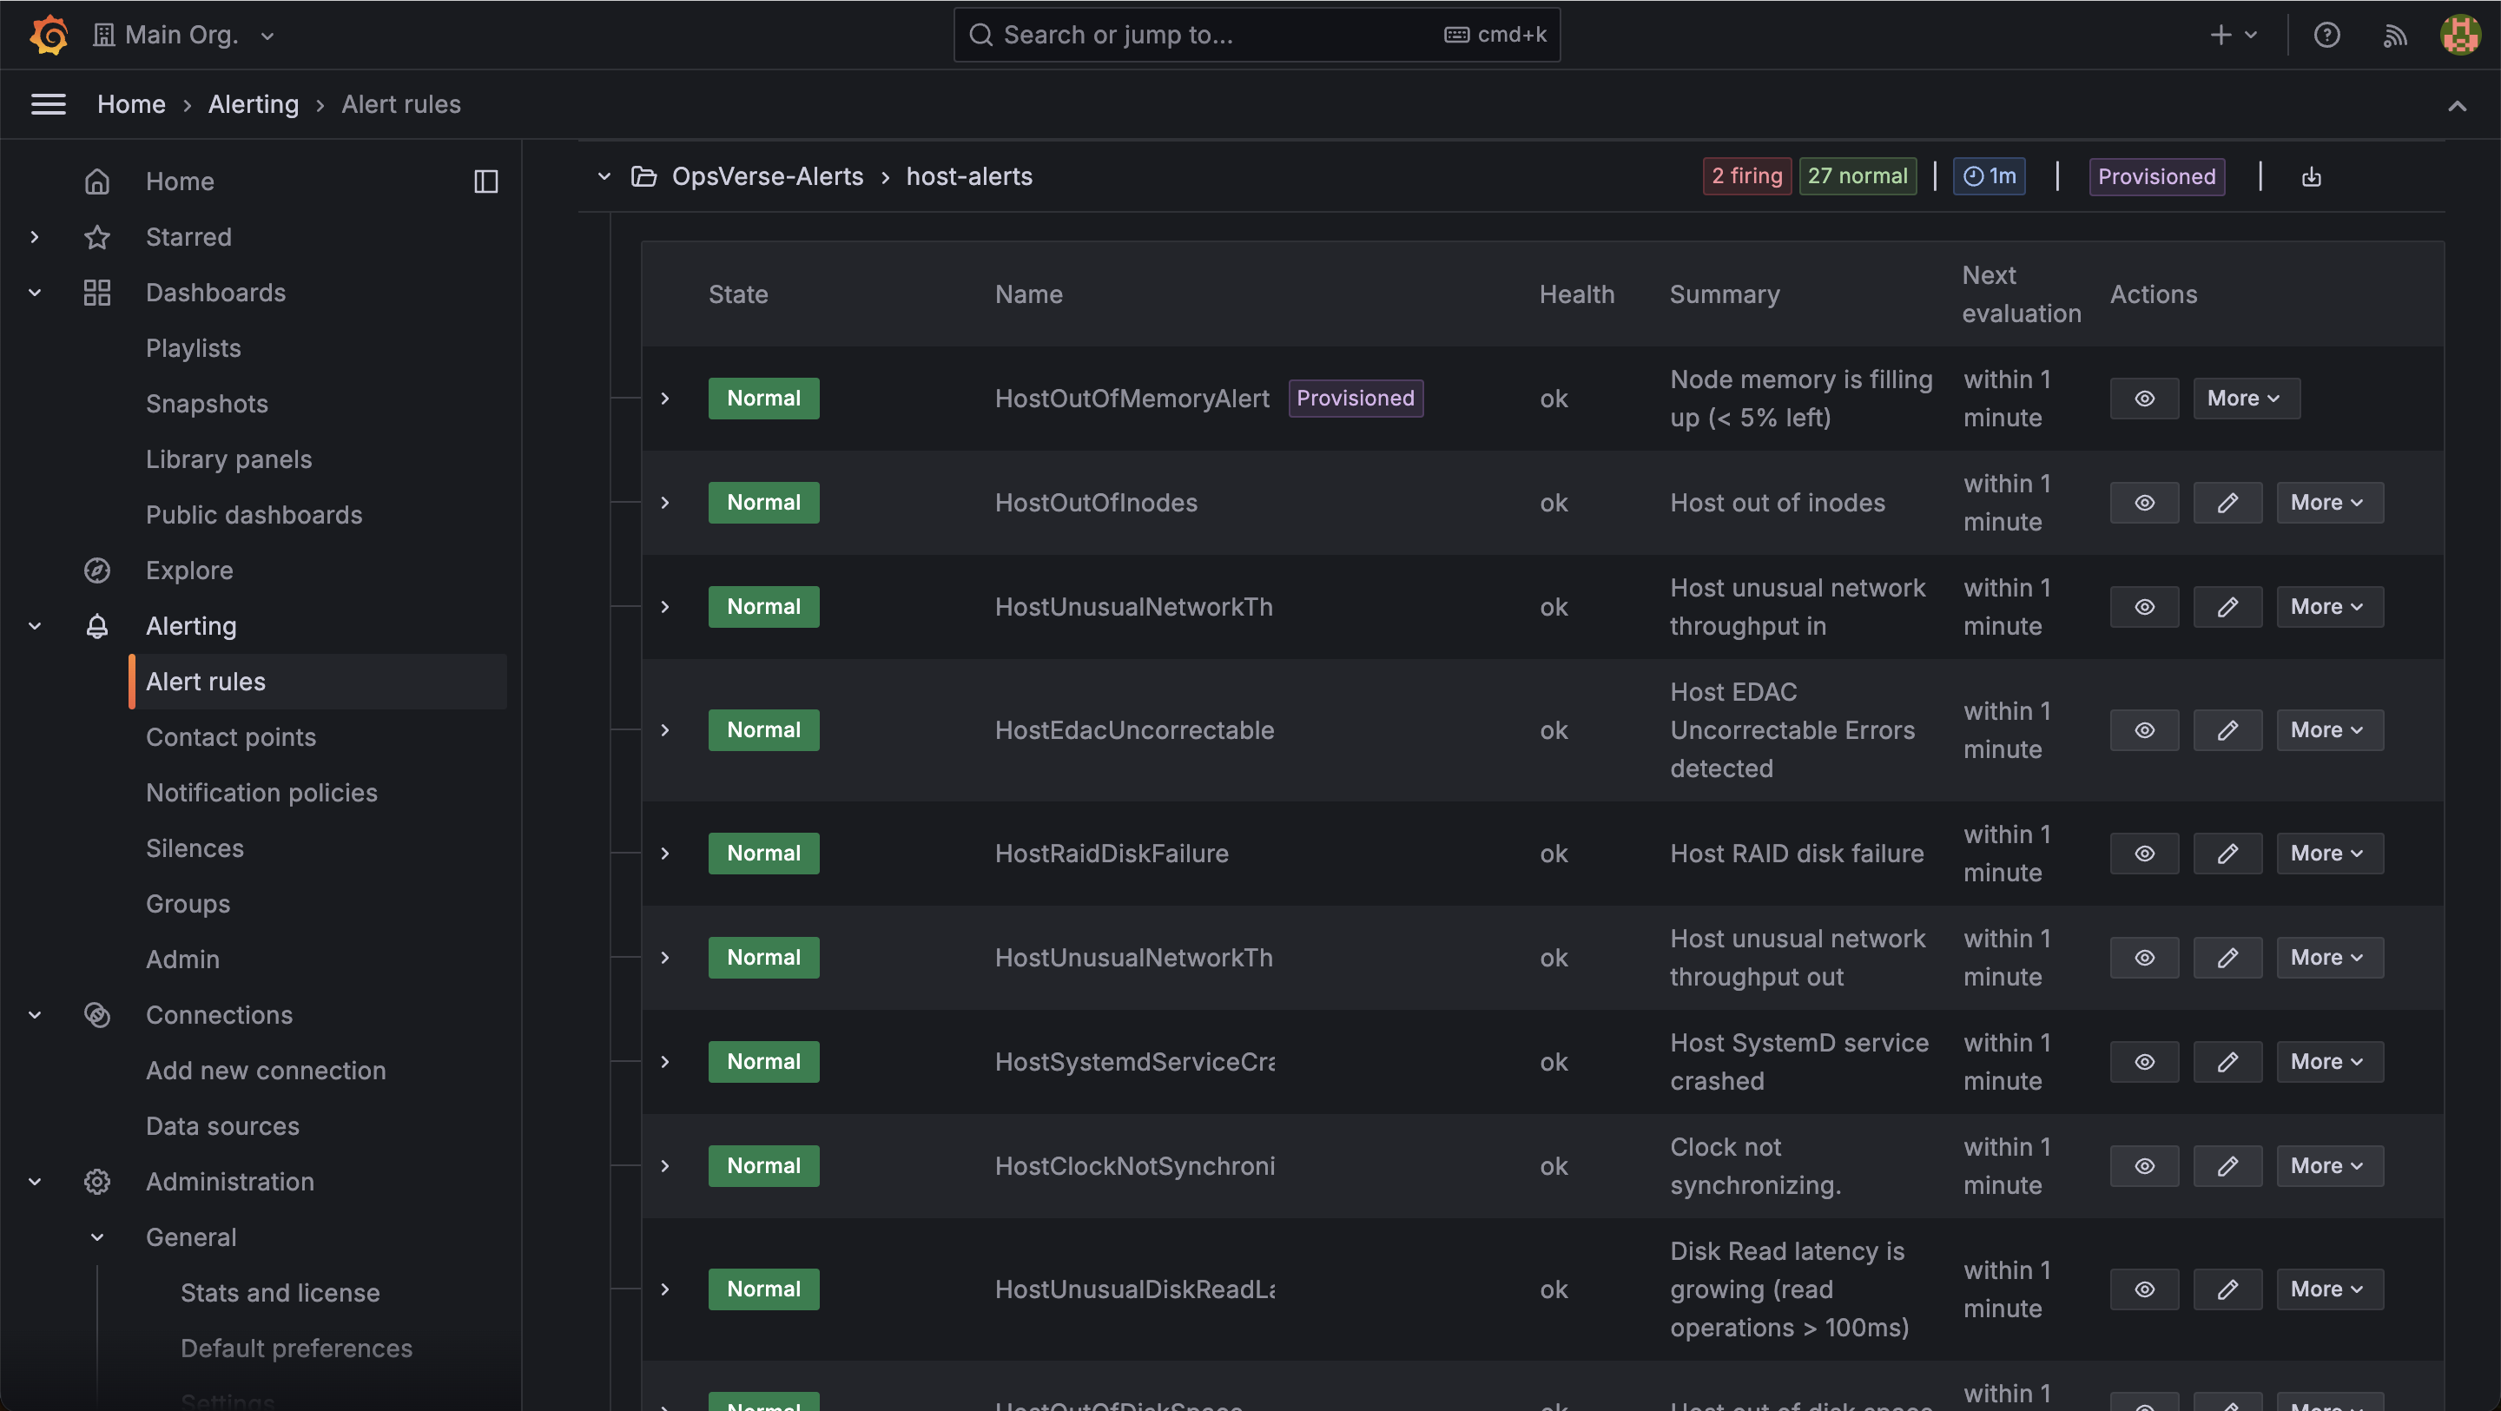Expand HostOutOfMemoryAlert row details

[x=665, y=399]
